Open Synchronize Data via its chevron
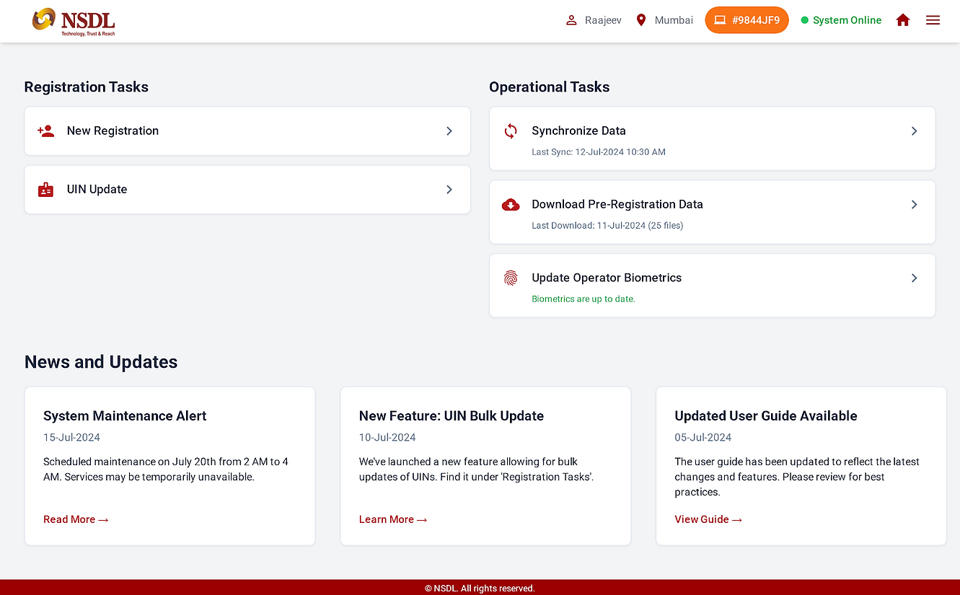This screenshot has height=595, width=960. click(x=915, y=131)
